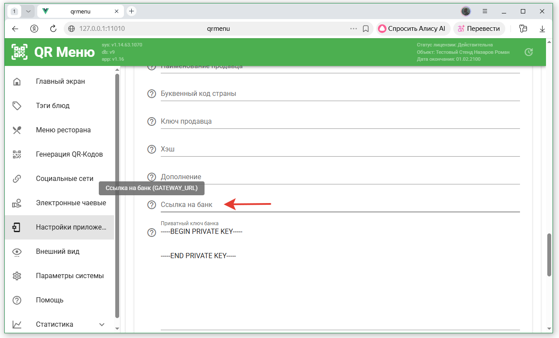The image size is (559, 338).
Task: Open browser bookmark icon in address bar
Action: (x=365, y=29)
